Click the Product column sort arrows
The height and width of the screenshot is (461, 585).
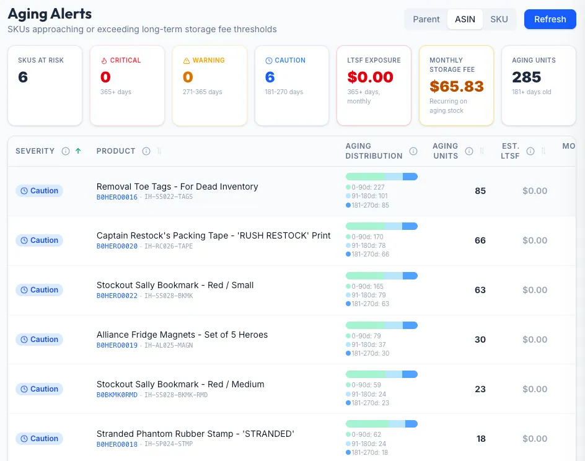pos(159,151)
